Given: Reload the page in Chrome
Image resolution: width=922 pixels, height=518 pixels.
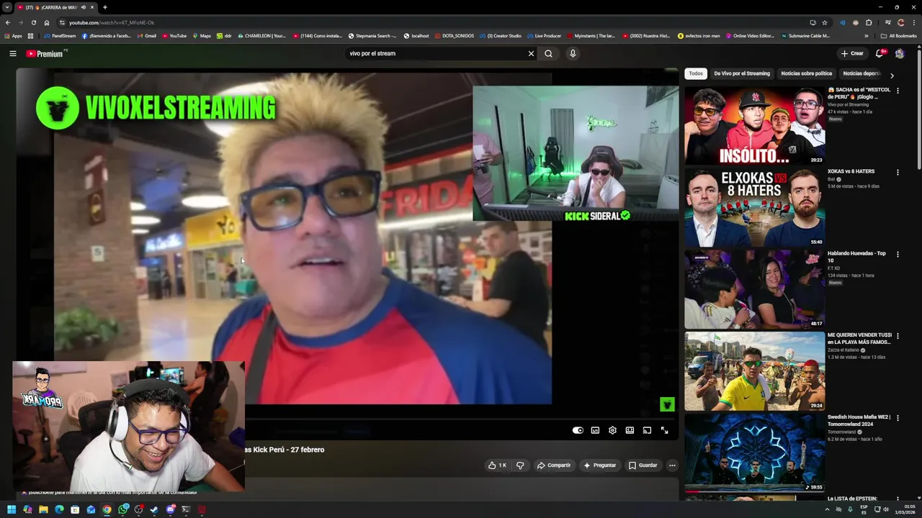Looking at the screenshot, I should (33, 22).
